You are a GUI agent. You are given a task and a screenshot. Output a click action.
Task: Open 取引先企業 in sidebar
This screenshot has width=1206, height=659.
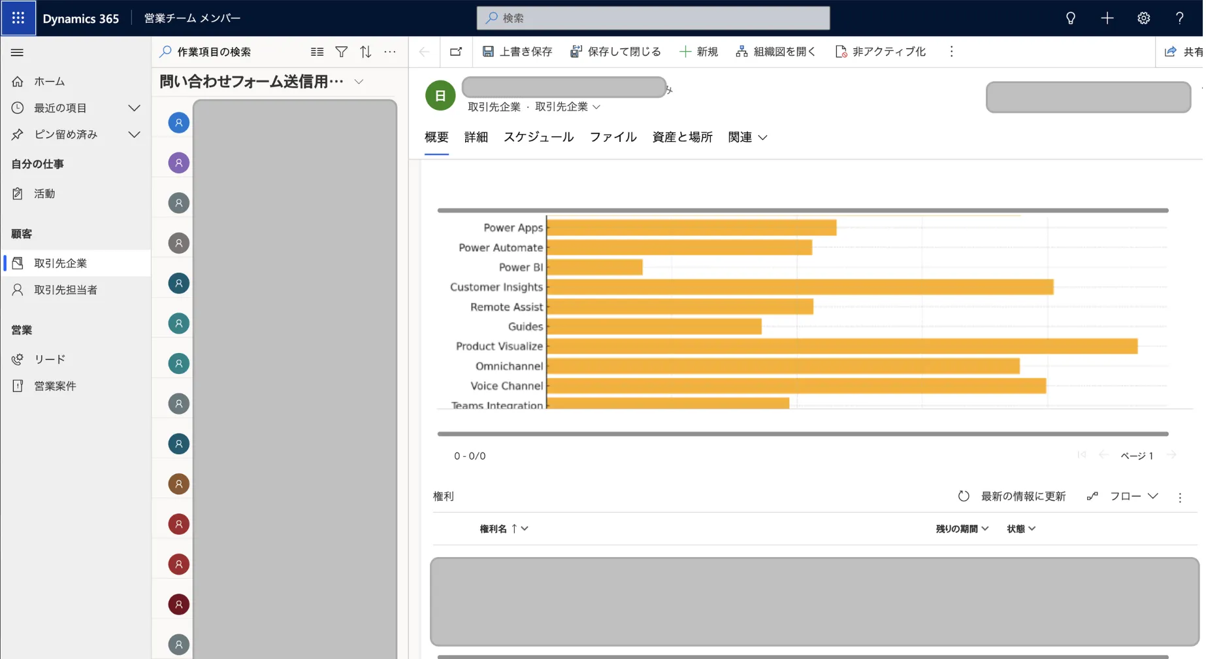pyautogui.click(x=76, y=263)
